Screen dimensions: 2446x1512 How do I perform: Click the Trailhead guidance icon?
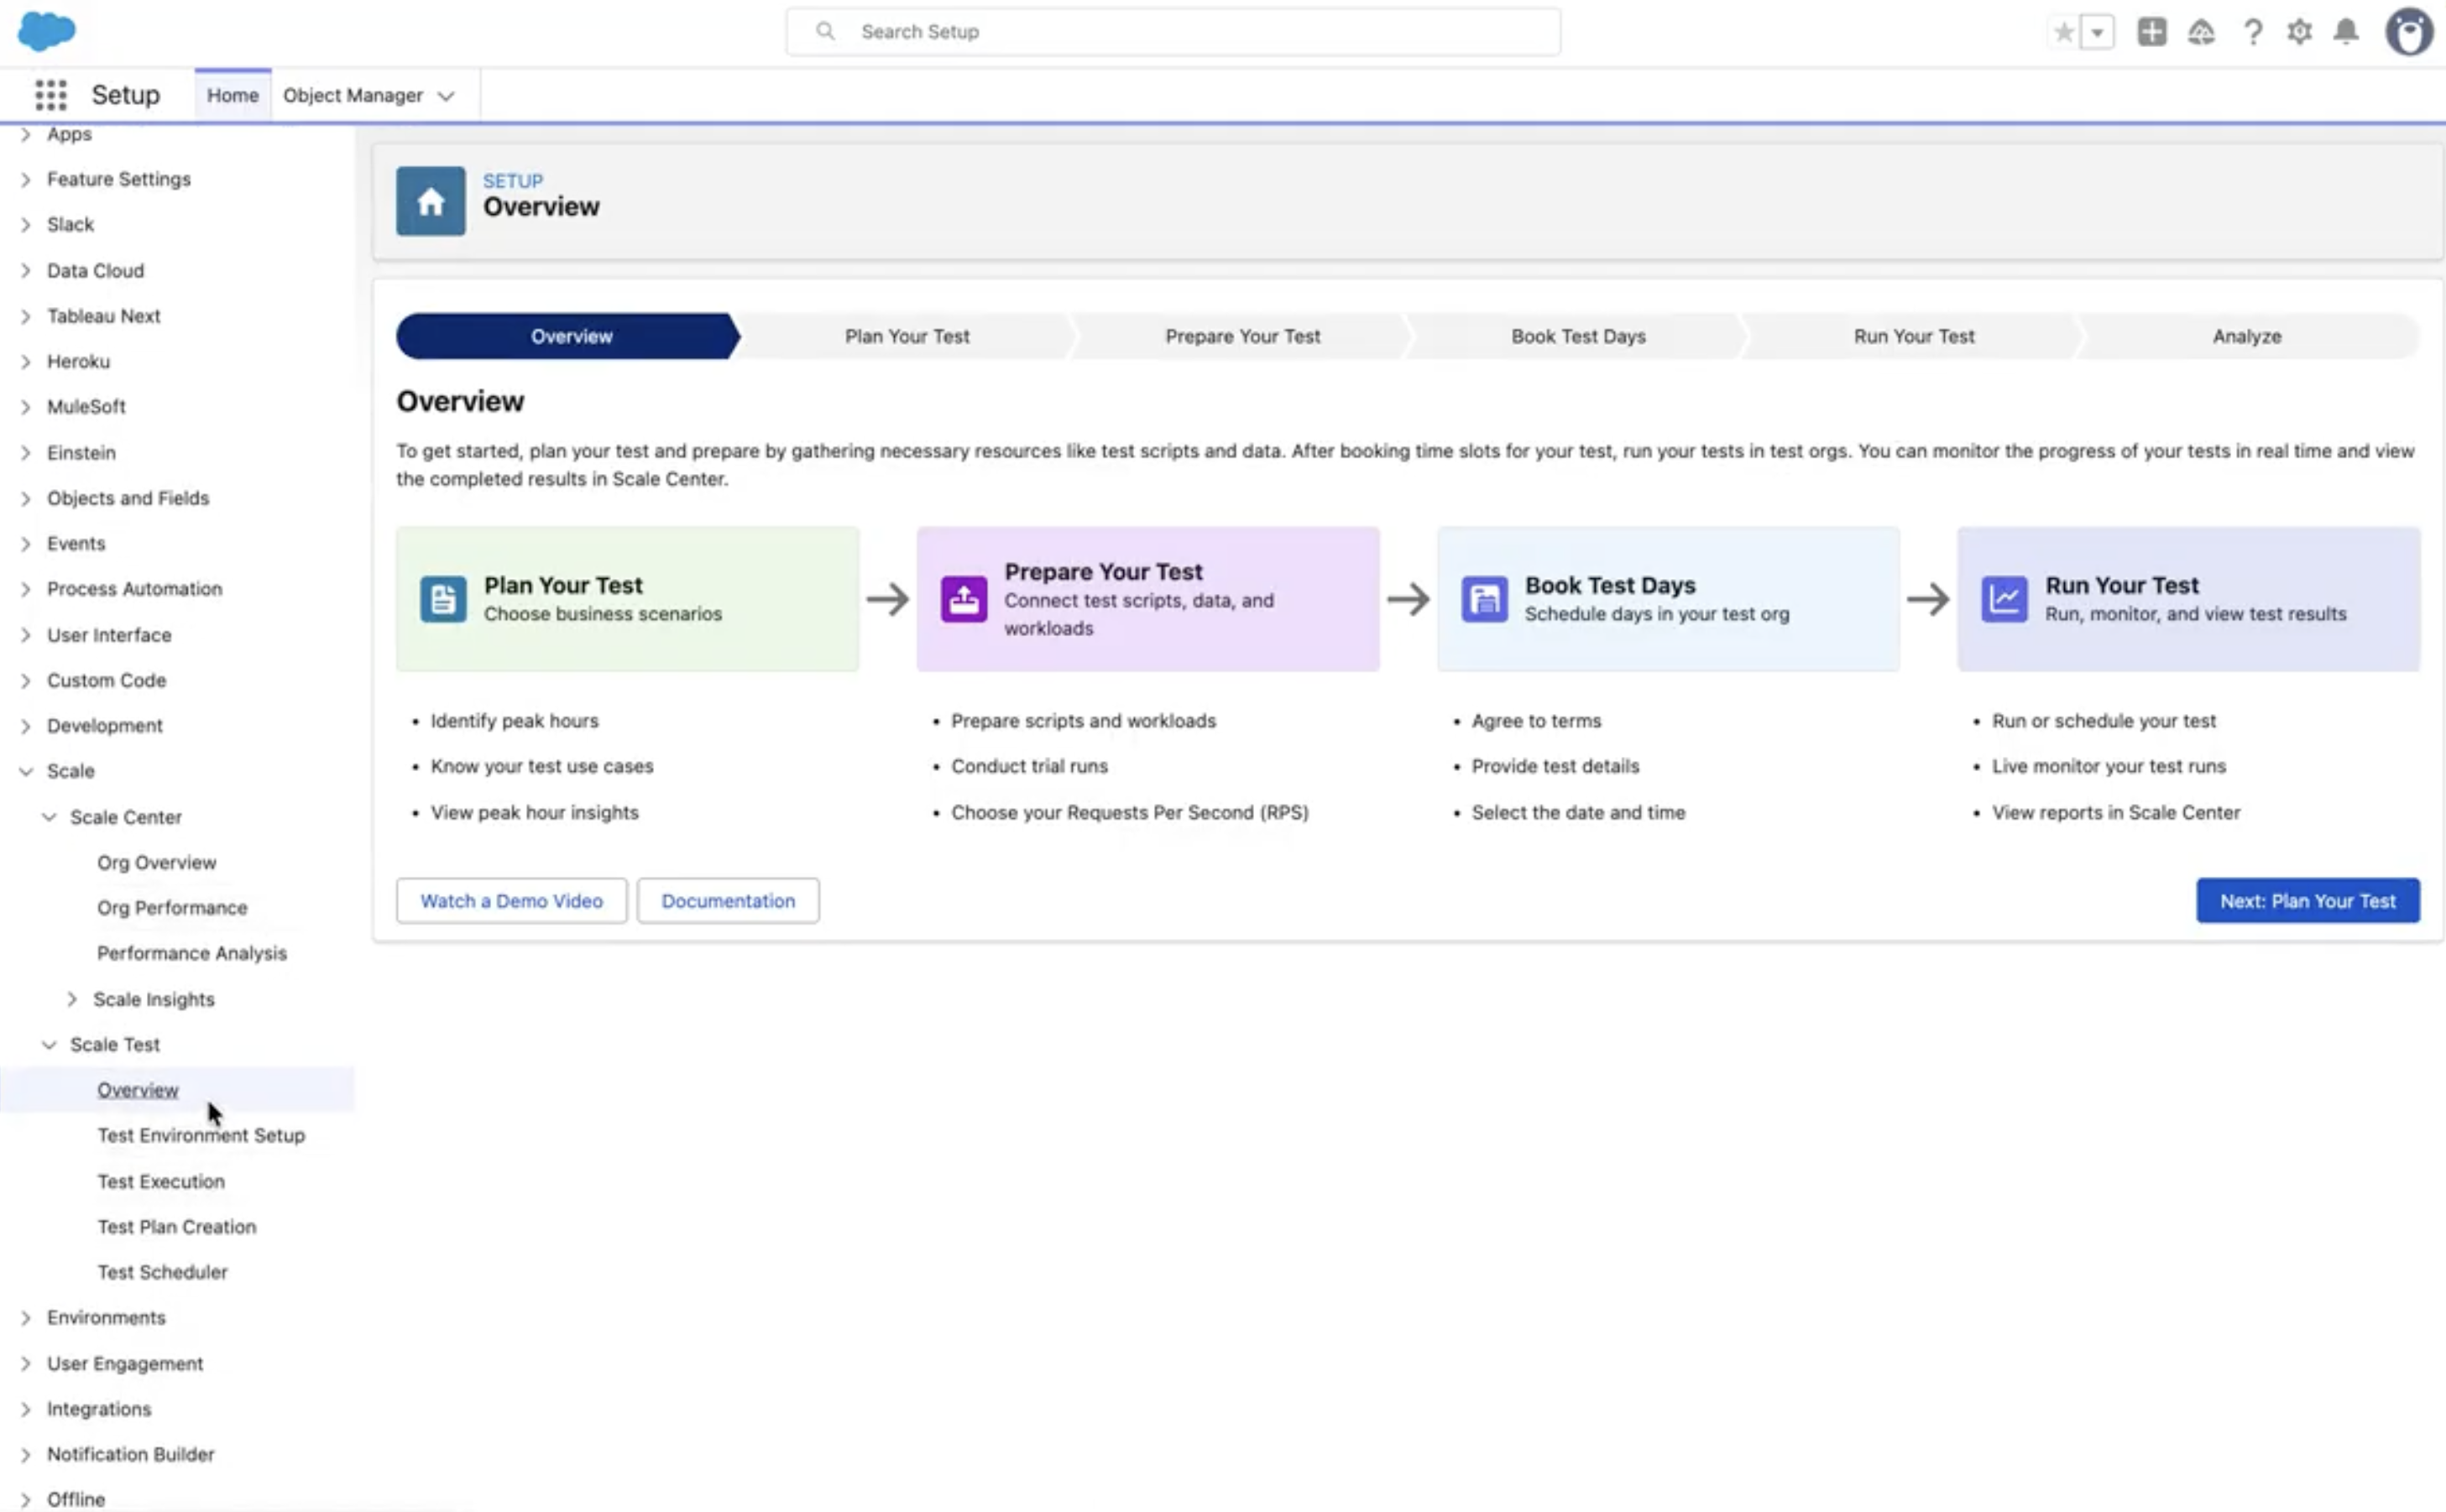pos(2201,32)
